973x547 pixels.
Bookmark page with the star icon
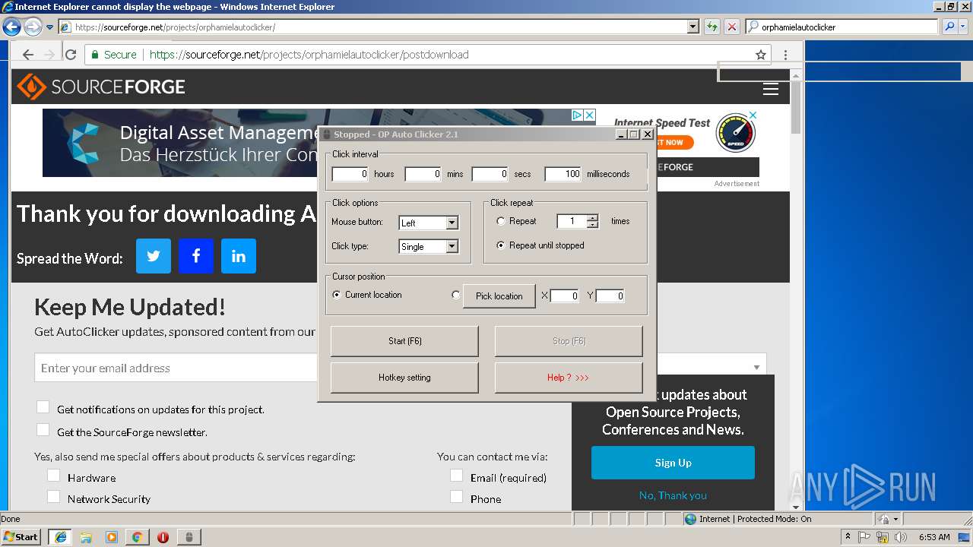pos(761,55)
